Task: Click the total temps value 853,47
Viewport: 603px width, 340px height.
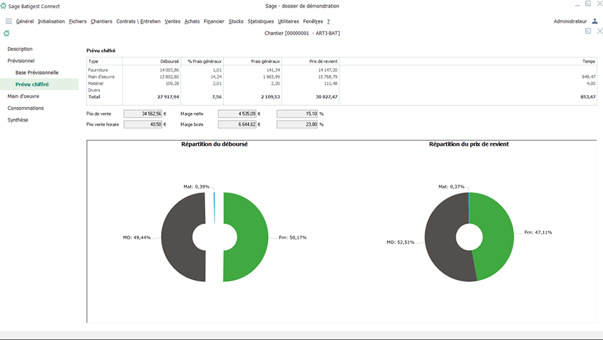Action: pyautogui.click(x=588, y=97)
